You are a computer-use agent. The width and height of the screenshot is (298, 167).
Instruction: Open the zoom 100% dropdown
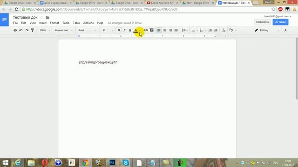coord(45,30)
